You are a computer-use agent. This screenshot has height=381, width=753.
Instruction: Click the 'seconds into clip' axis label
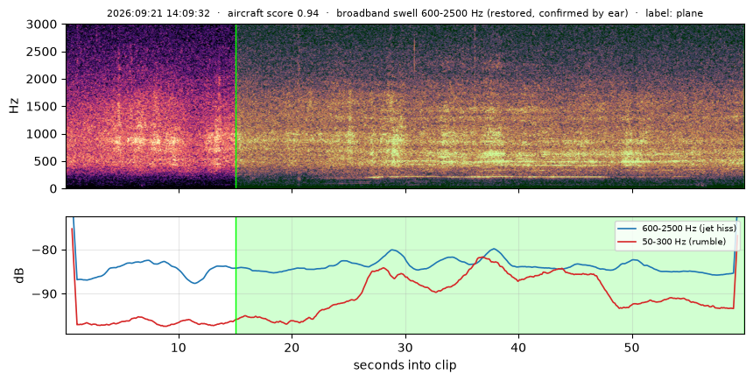pyautogui.click(x=405, y=365)
